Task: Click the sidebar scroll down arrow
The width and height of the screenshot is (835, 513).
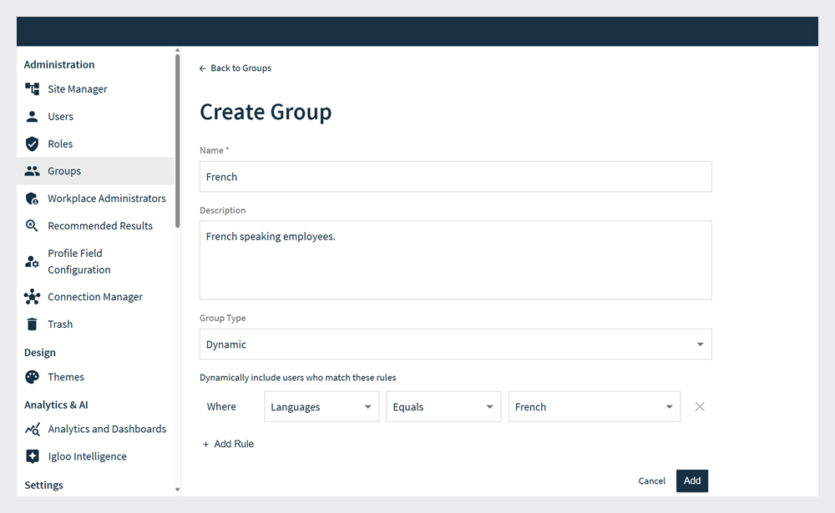Action: click(177, 490)
